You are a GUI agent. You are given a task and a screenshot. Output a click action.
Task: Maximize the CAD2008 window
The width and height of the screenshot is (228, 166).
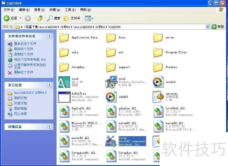(x=217, y=3)
